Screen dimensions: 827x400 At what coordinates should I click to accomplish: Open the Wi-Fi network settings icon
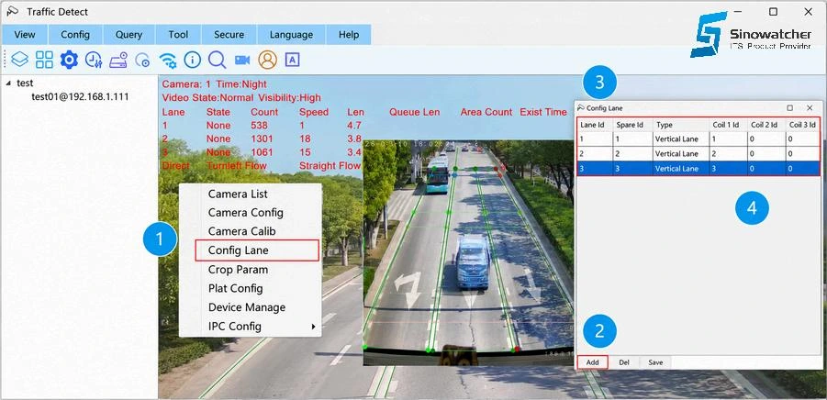coord(168,60)
